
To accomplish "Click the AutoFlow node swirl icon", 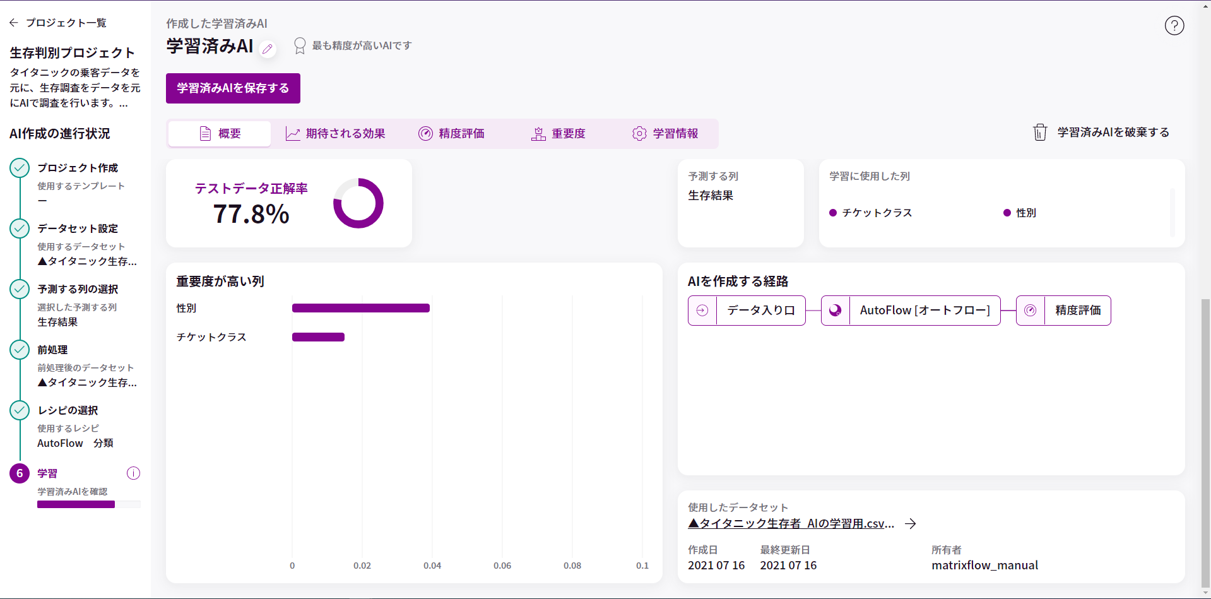I will pyautogui.click(x=836, y=311).
